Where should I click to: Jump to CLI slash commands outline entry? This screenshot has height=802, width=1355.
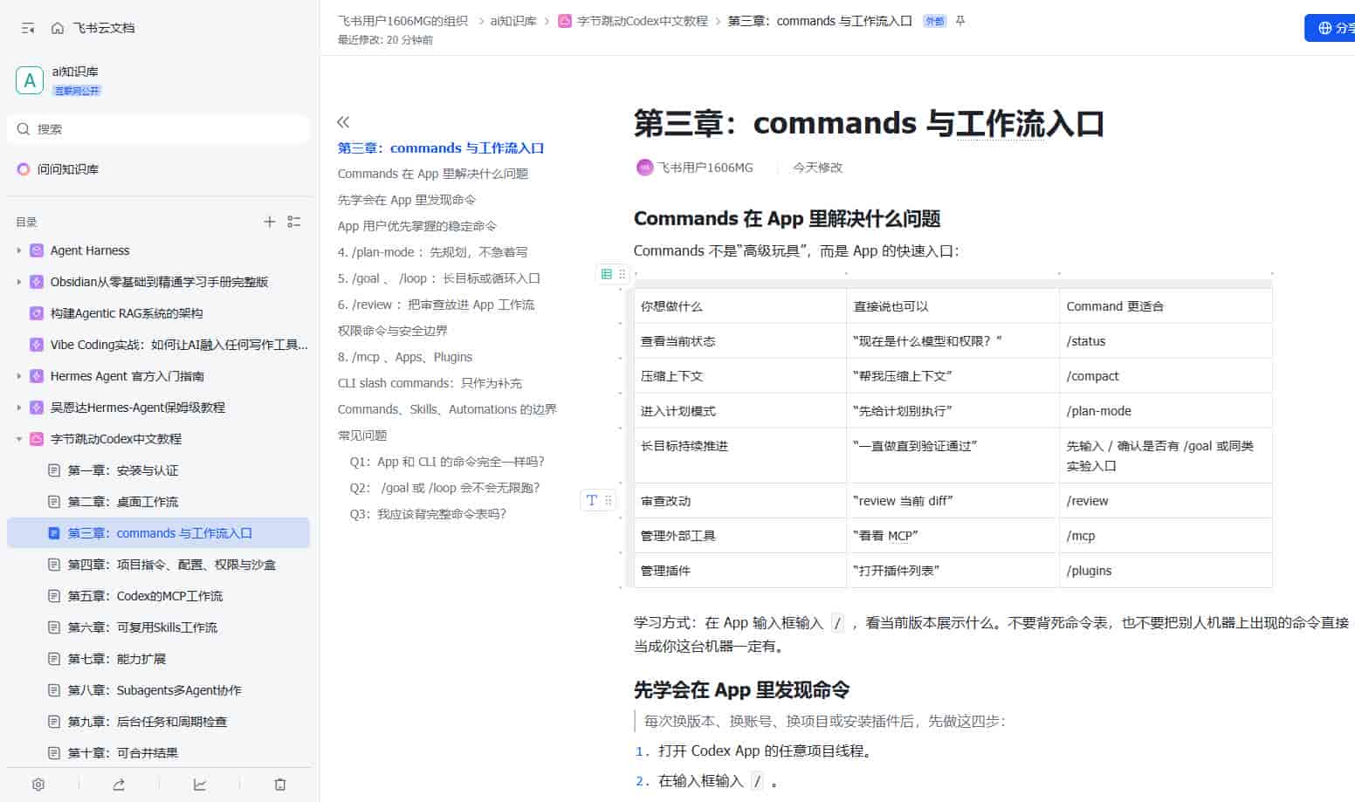pyautogui.click(x=430, y=383)
